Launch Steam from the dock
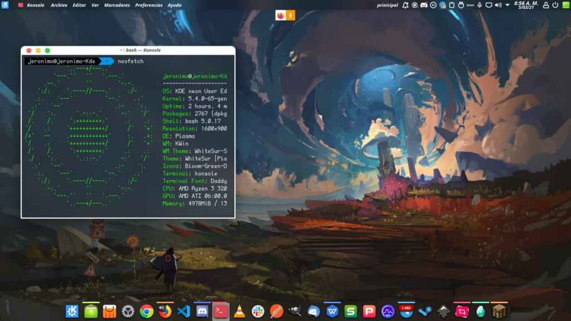This screenshot has height=321, width=571. pos(425,312)
